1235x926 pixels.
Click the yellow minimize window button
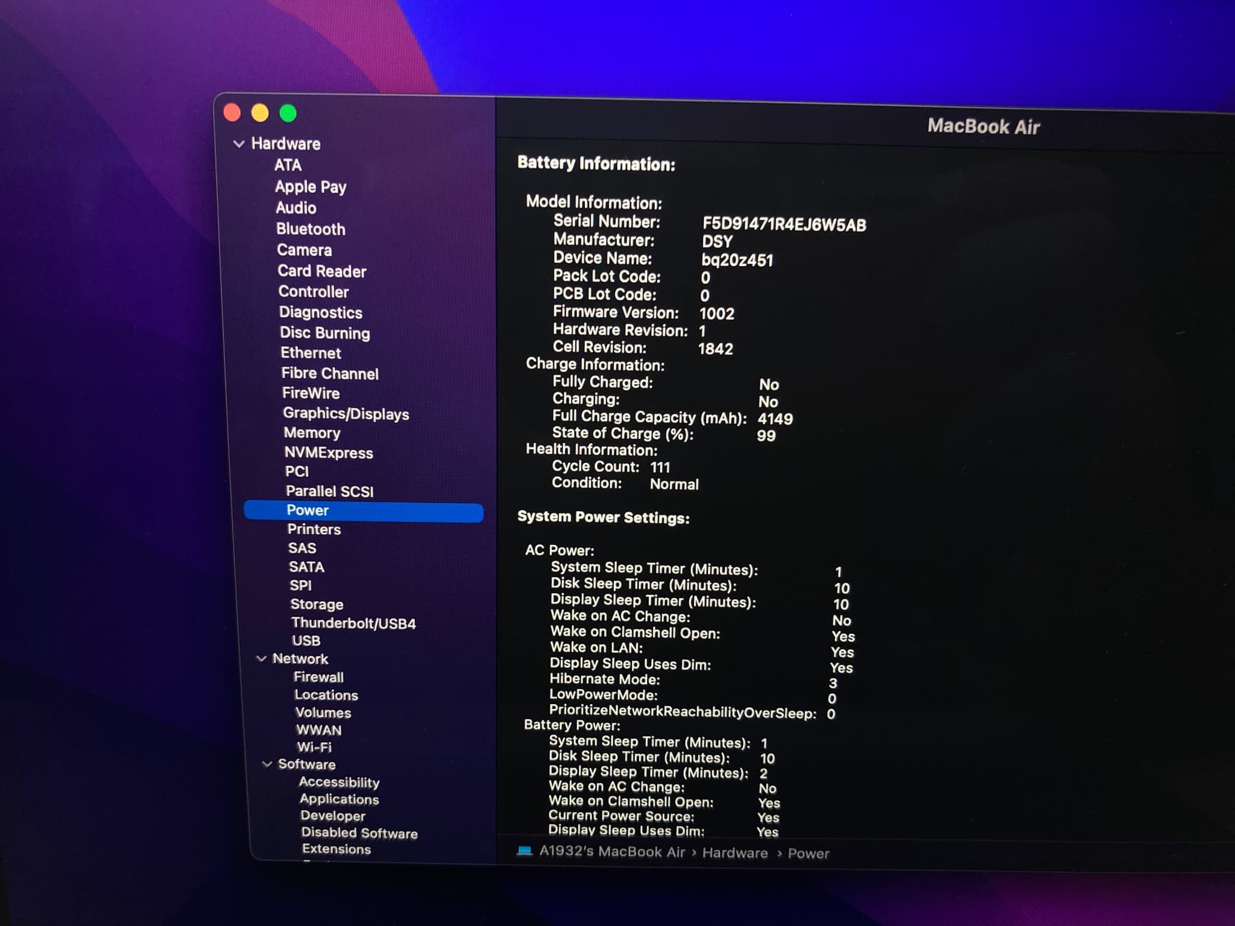(x=260, y=113)
